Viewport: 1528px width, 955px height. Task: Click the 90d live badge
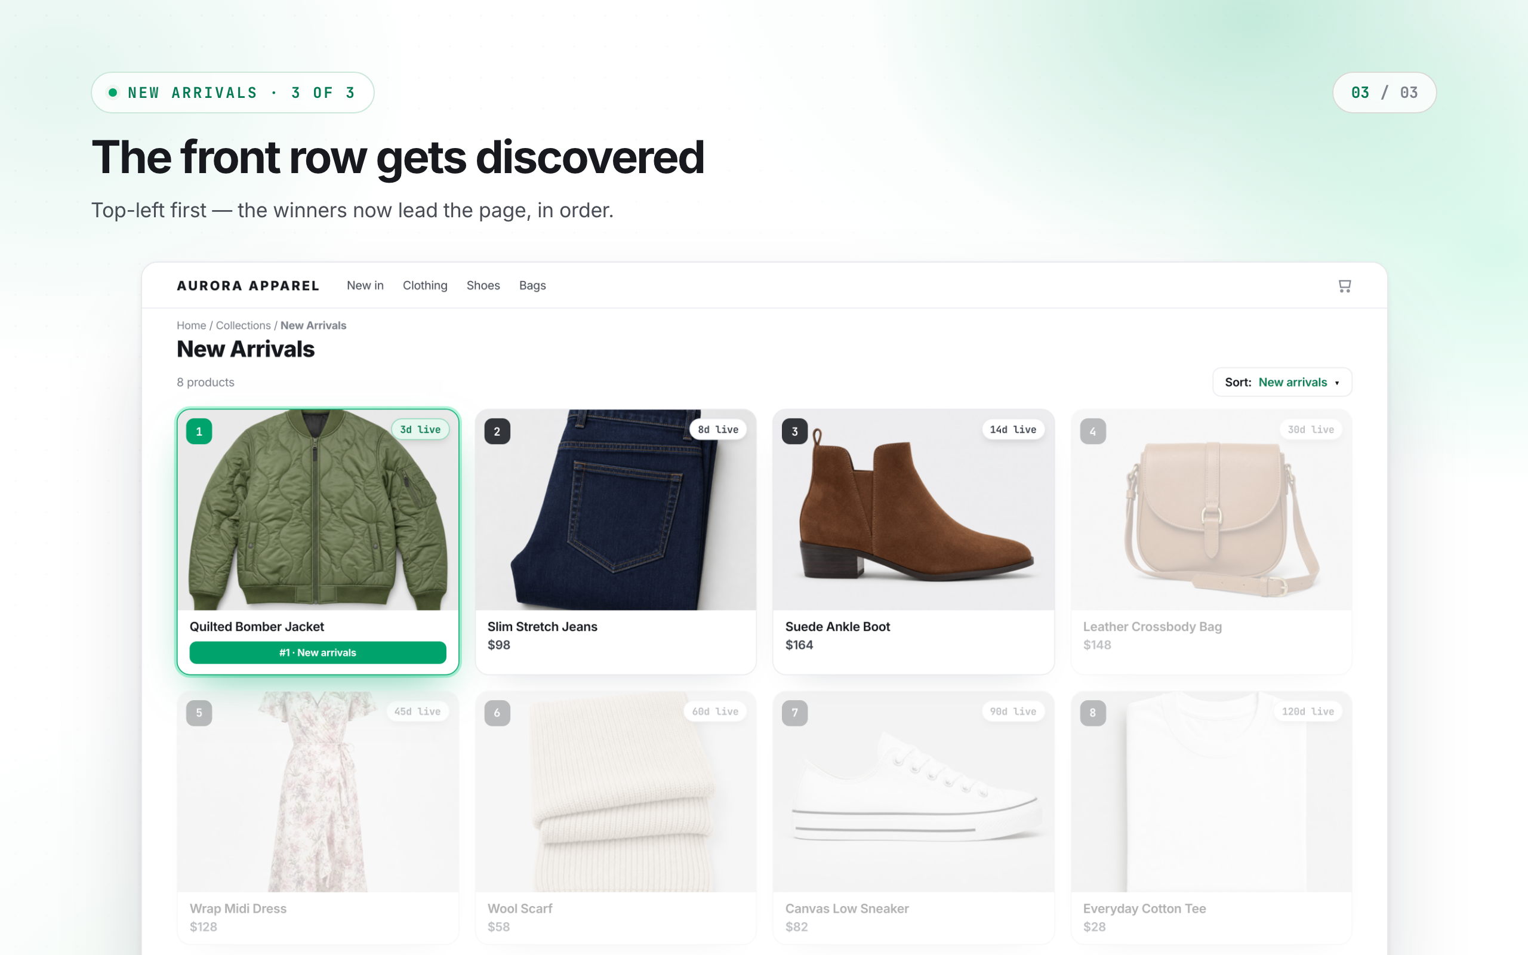(x=1013, y=711)
